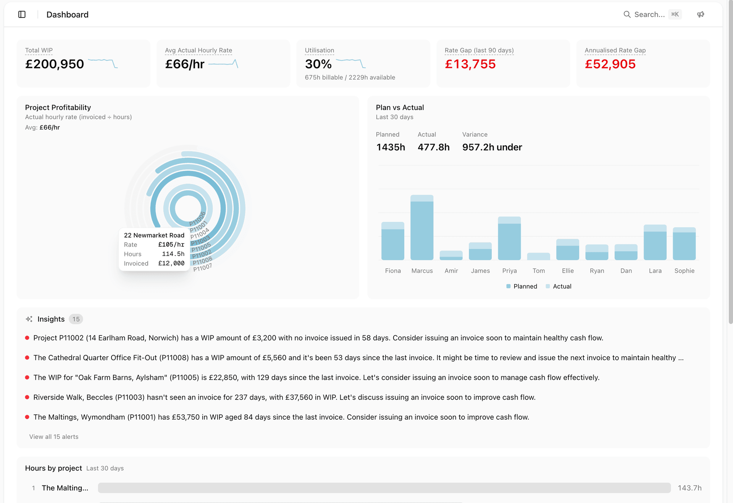Open the Last 30 days filter in Hours by project

click(x=105, y=468)
